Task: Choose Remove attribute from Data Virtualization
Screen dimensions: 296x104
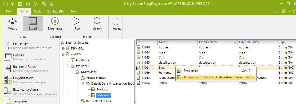Action: tap(216, 77)
